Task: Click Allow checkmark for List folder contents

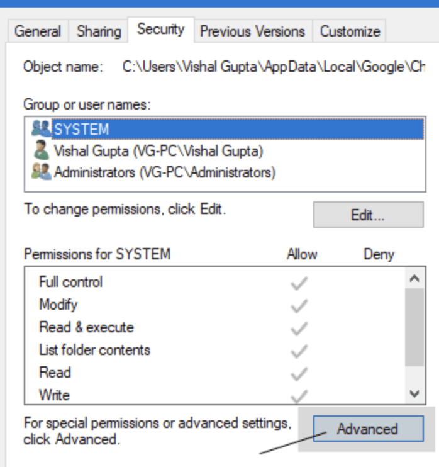Action: point(299,351)
